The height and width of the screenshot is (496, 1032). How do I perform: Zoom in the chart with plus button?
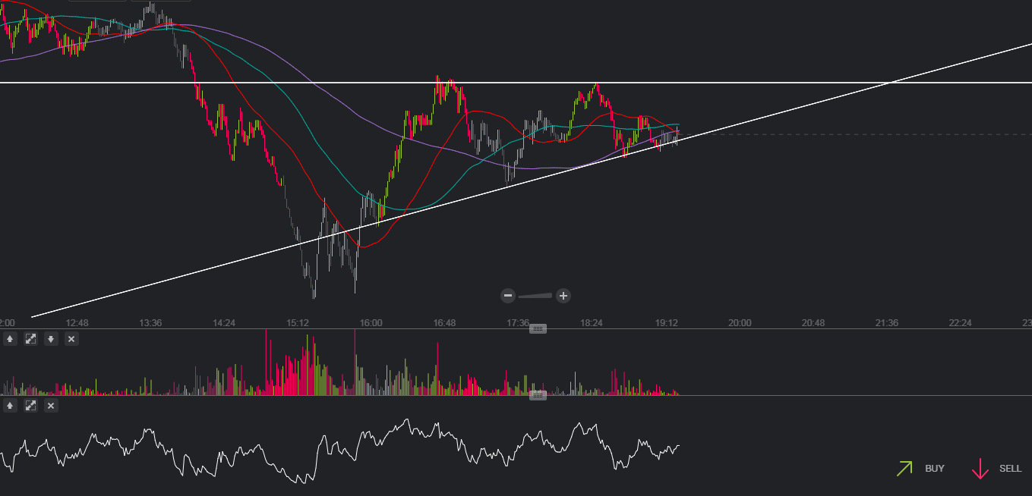point(563,296)
